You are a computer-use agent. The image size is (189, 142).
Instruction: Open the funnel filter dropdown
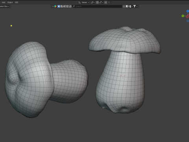point(135,6)
